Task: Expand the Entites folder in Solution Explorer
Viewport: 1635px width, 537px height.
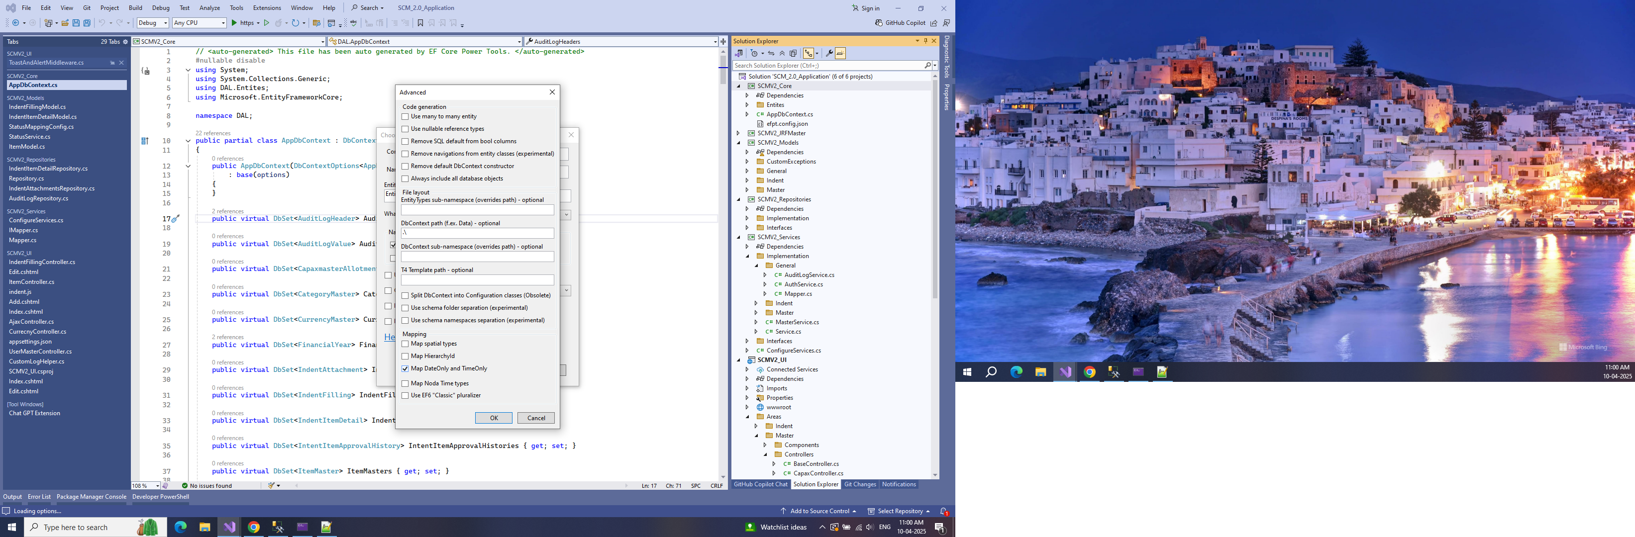Action: coord(747,105)
